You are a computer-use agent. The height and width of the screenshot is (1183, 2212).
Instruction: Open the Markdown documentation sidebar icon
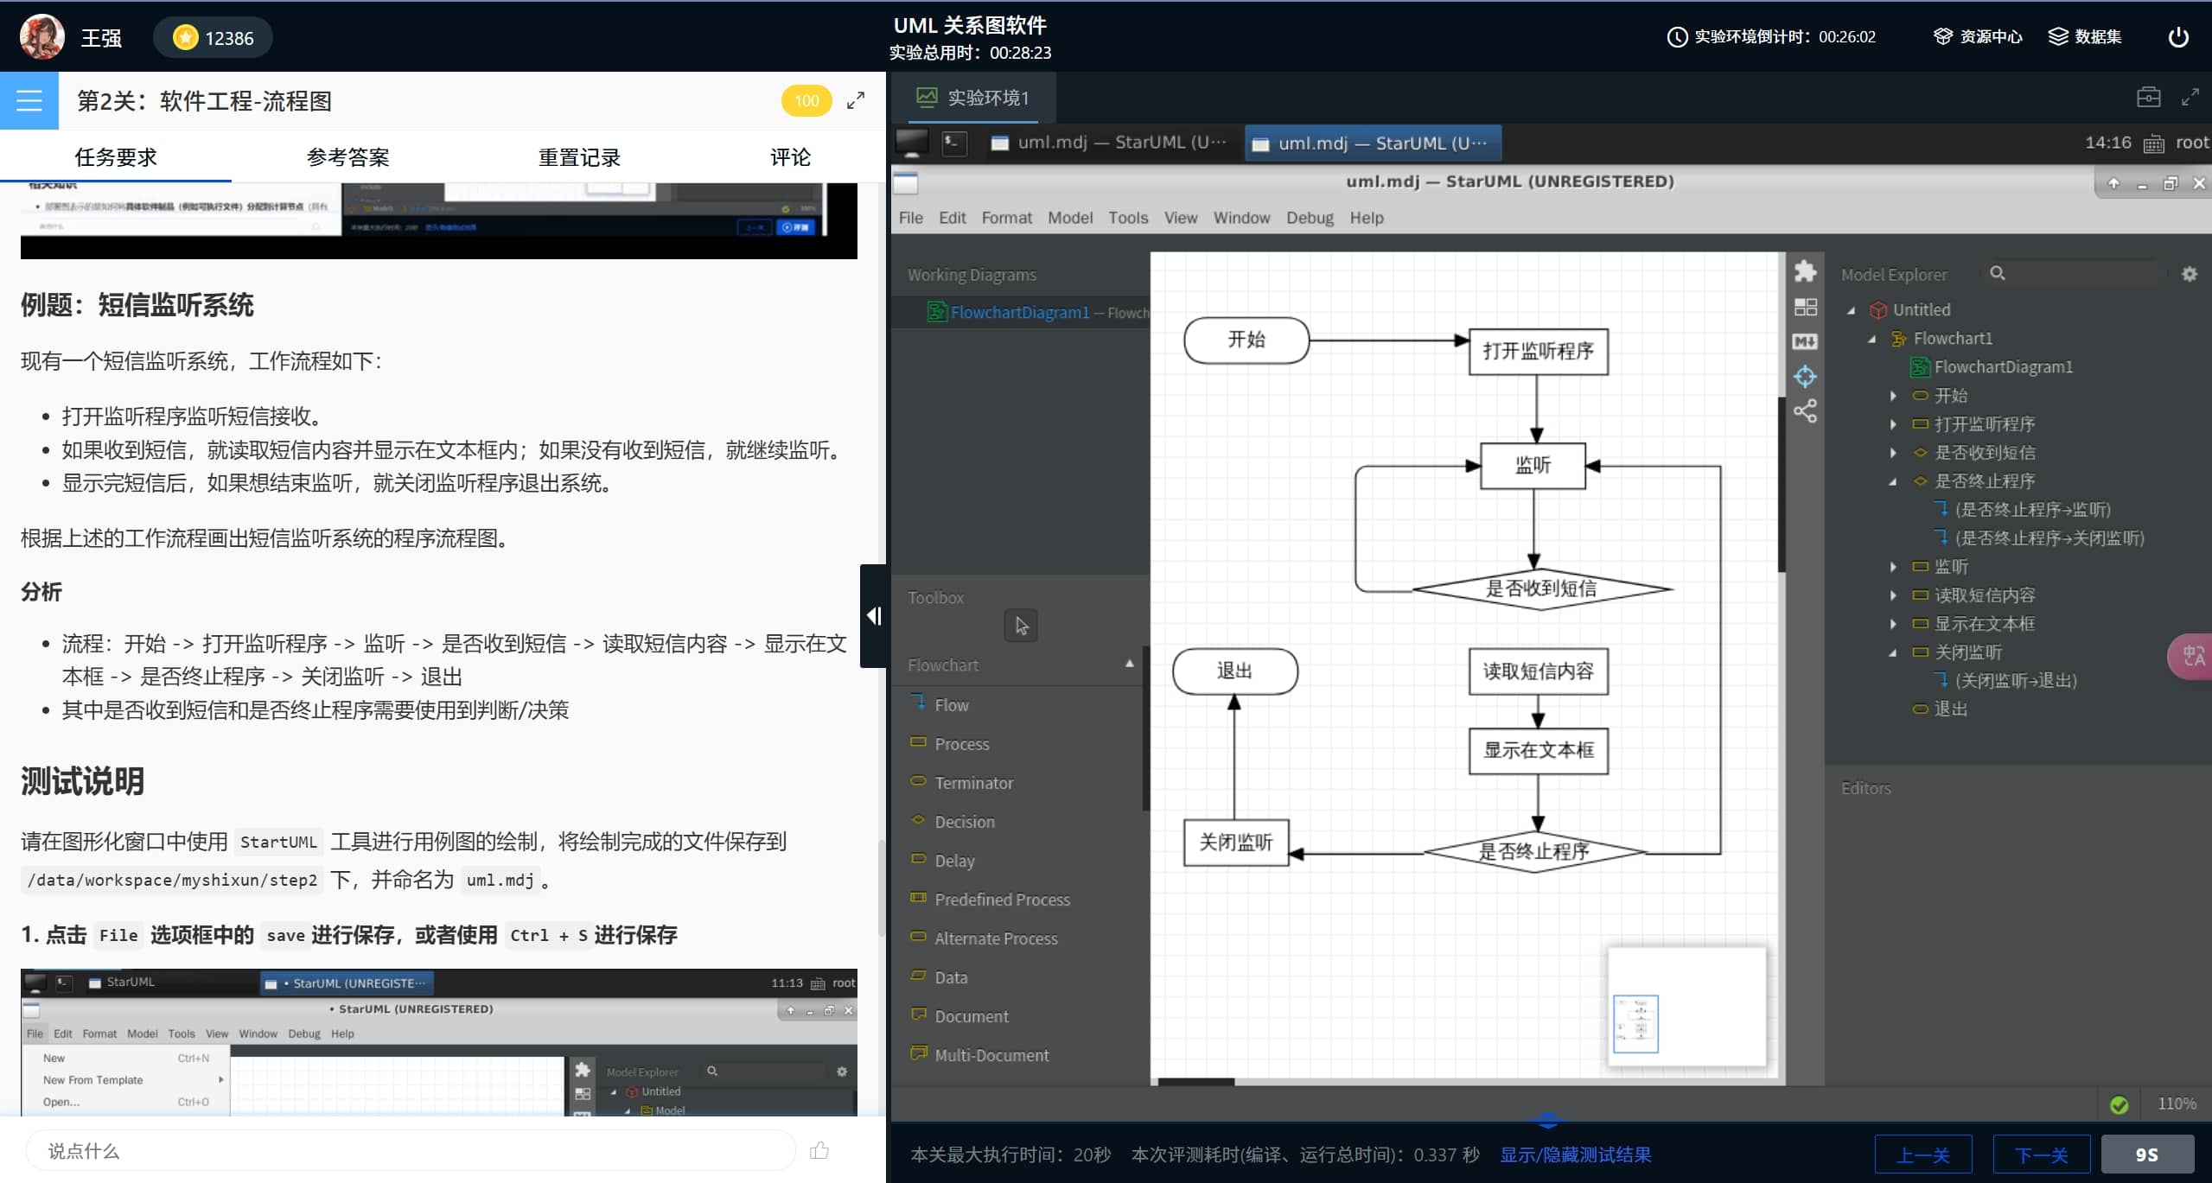point(1805,341)
